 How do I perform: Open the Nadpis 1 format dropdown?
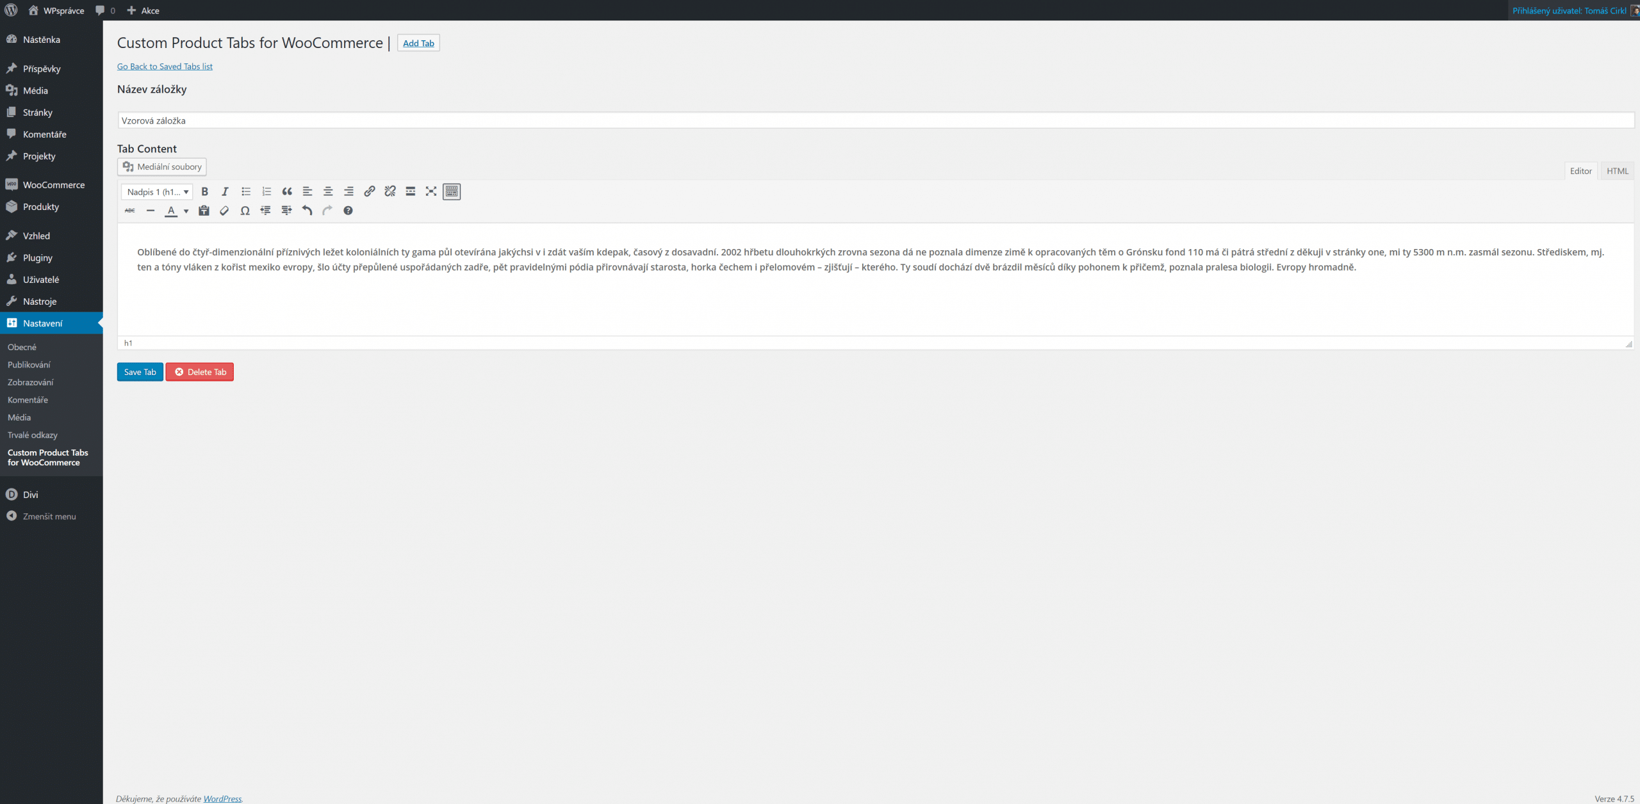pos(157,191)
